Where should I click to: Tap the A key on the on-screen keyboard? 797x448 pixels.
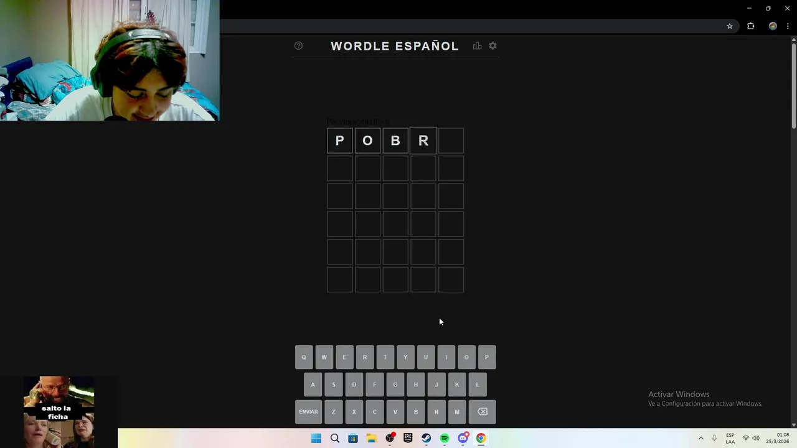(x=313, y=385)
